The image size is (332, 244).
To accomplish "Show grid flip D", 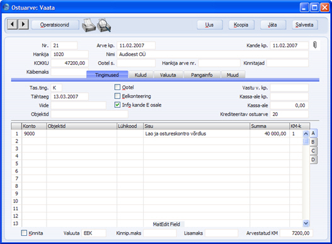I will pos(313,160).
